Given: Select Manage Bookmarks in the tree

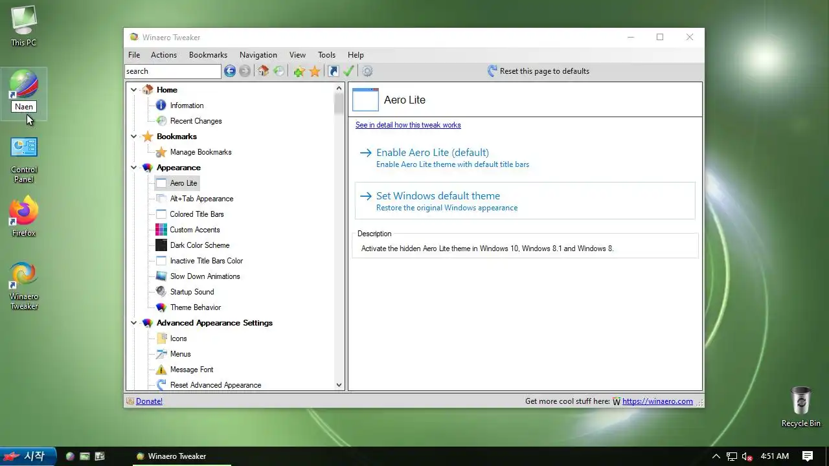Looking at the screenshot, I should click(201, 152).
